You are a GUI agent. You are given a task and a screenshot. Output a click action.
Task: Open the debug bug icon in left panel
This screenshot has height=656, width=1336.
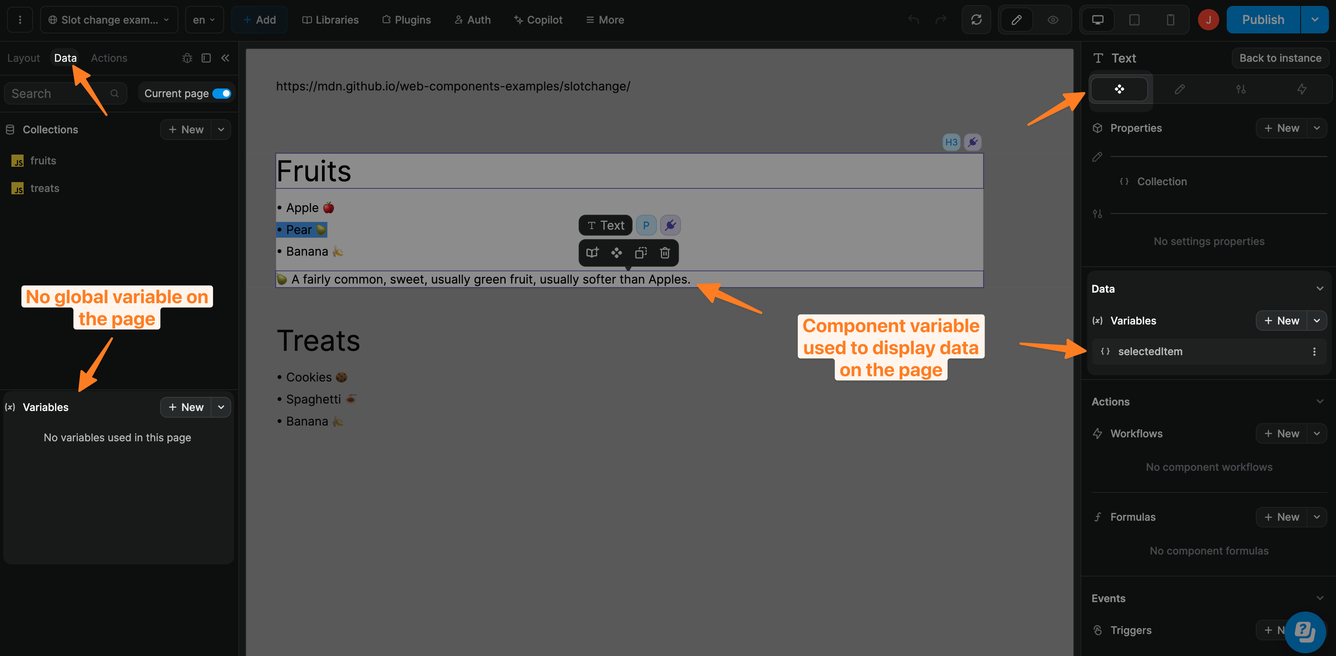[187, 57]
